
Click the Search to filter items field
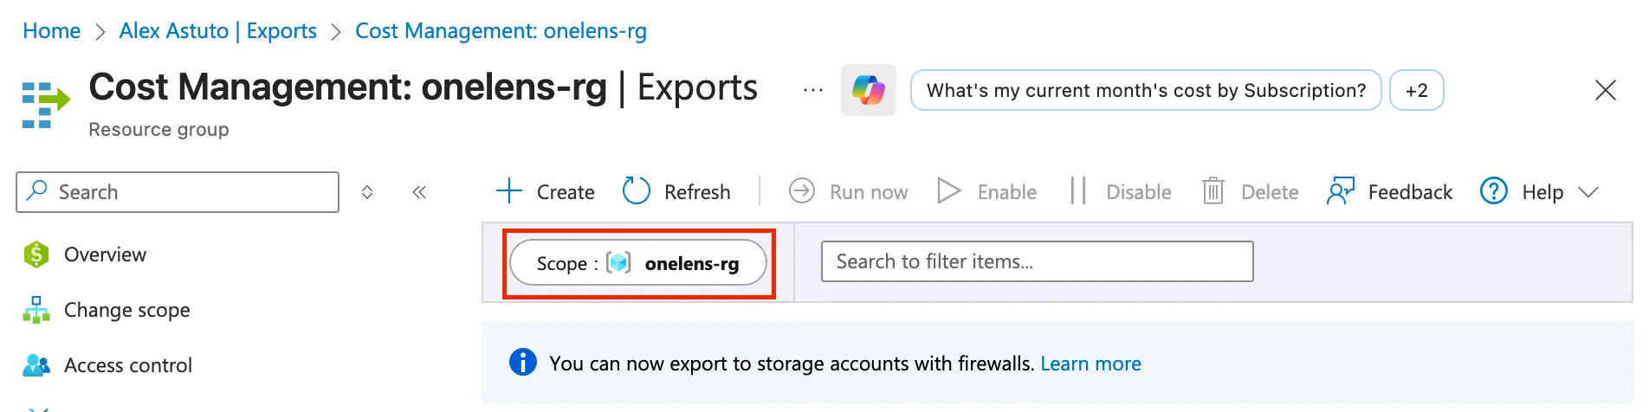pos(1037,261)
